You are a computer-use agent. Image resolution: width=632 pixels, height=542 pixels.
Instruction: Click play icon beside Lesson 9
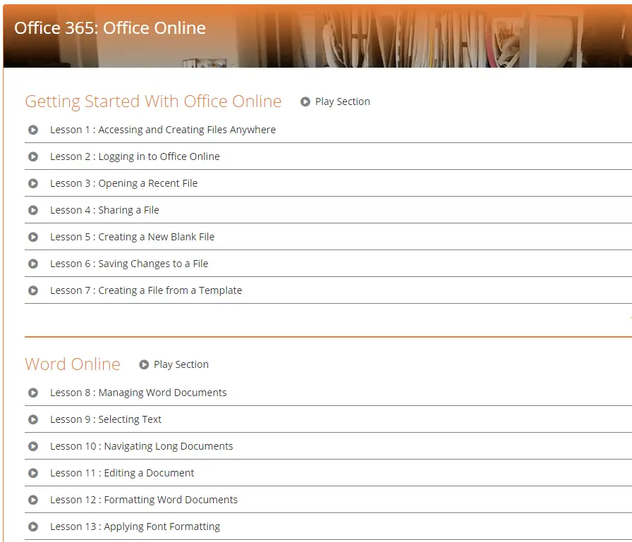(33, 419)
